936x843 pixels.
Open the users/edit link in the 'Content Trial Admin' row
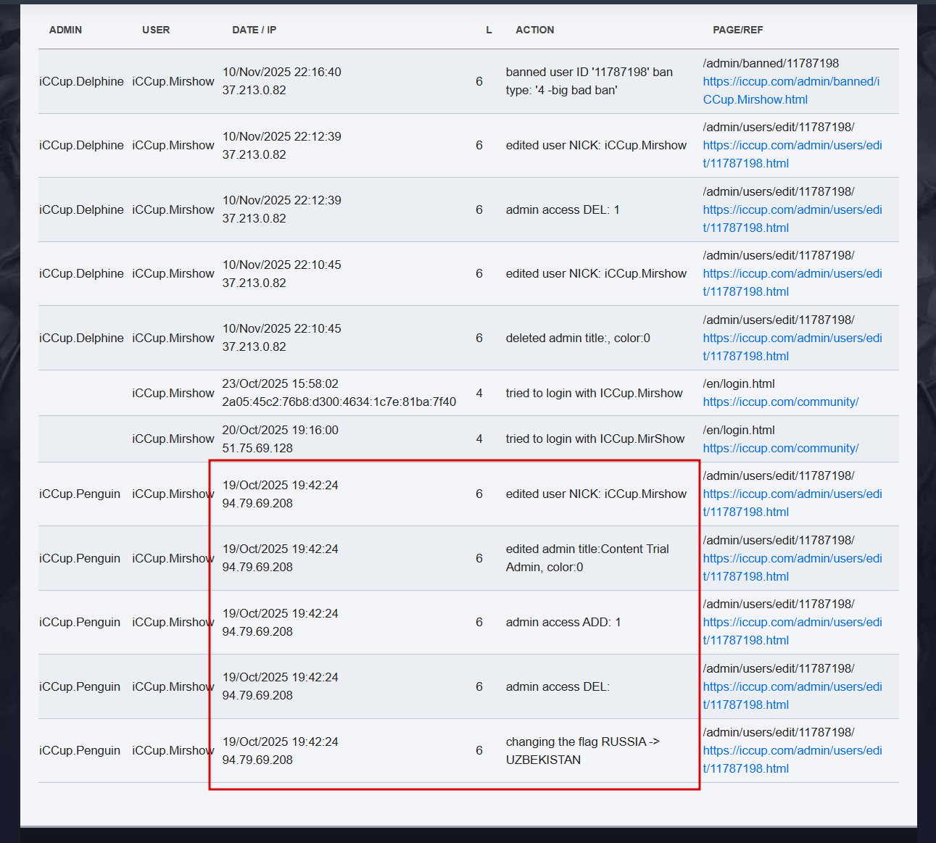click(x=792, y=568)
